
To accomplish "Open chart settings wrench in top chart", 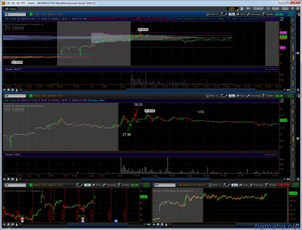I will [226, 14].
